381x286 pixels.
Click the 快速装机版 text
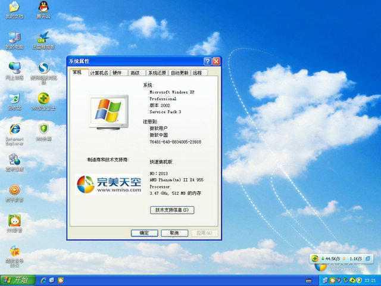pos(161,161)
